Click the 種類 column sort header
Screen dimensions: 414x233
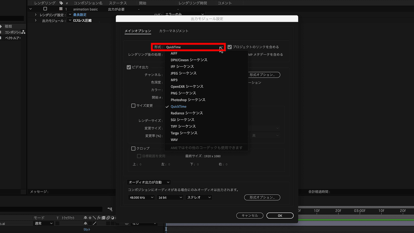(8, 26)
